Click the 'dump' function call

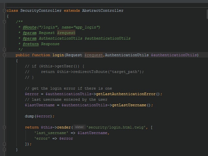(29, 116)
